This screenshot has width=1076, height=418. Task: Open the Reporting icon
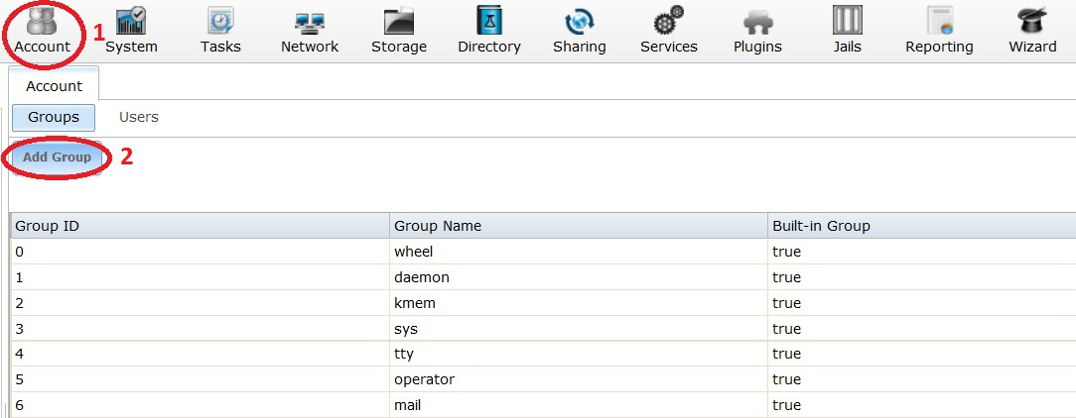coord(939,22)
